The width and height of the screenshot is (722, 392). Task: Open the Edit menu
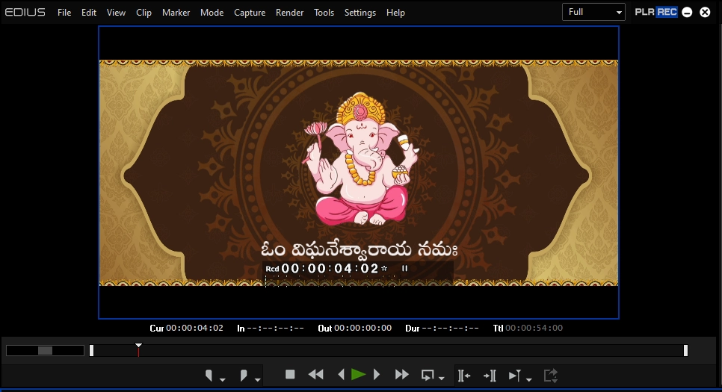(x=89, y=13)
